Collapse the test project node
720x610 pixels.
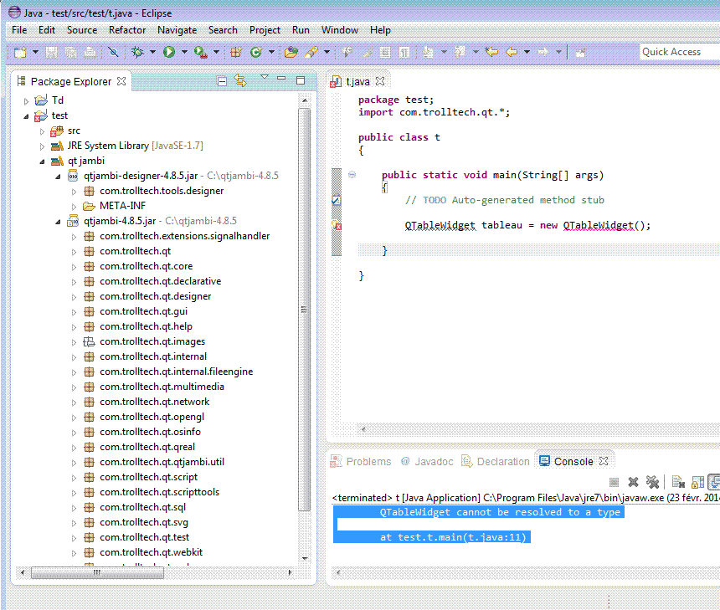click(26, 116)
